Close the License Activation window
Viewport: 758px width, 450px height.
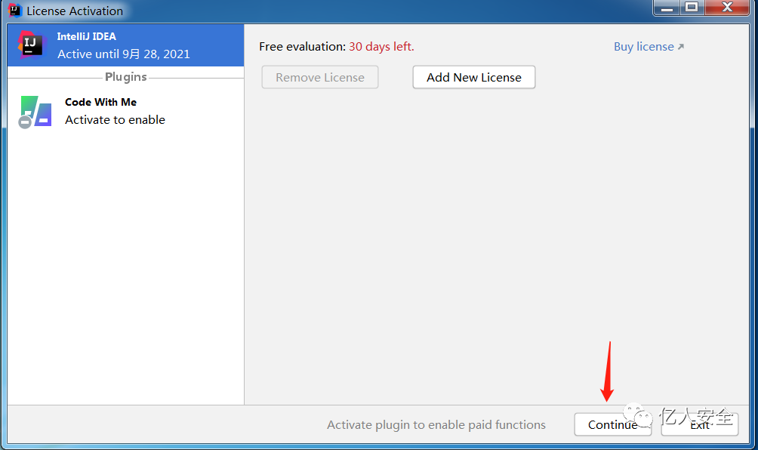pos(728,8)
